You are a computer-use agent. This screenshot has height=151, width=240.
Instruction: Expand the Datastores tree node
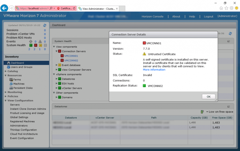click(x=57, y=79)
